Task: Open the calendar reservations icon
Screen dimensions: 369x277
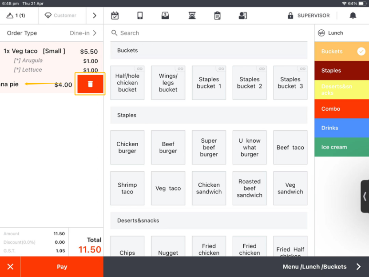Action: [x=115, y=16]
